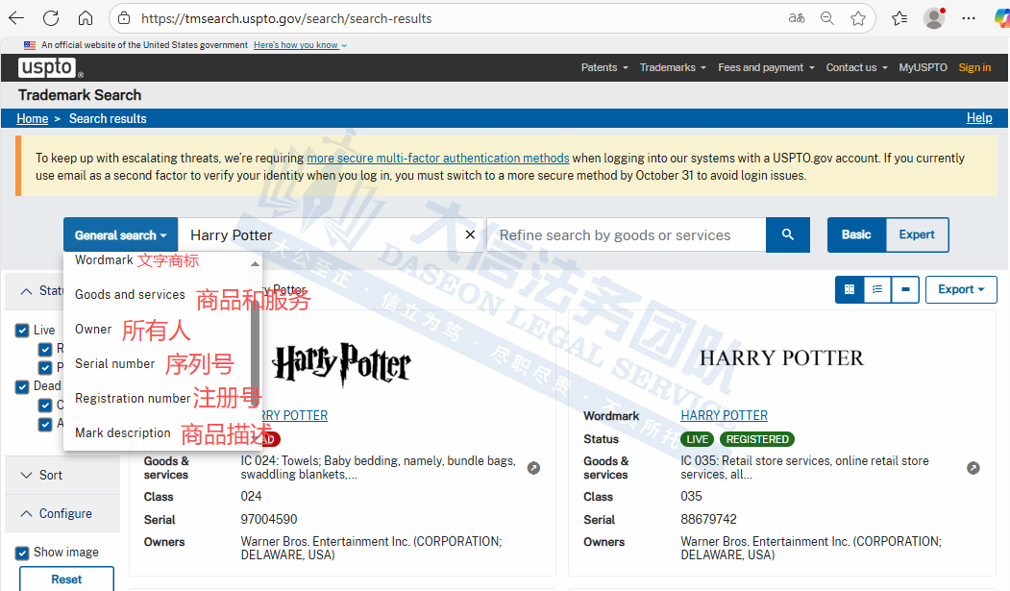Screen dimensions: 1010x591
Task: Toggle first sub-checkbox under Live
Action: 45,349
